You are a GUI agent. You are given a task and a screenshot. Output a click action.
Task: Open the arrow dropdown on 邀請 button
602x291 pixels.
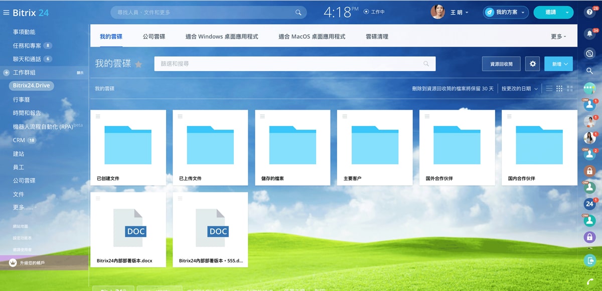567,13
